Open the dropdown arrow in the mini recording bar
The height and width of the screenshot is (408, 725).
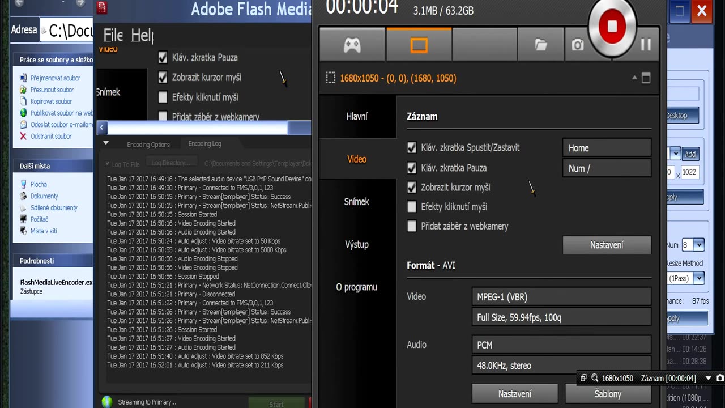[708, 378]
